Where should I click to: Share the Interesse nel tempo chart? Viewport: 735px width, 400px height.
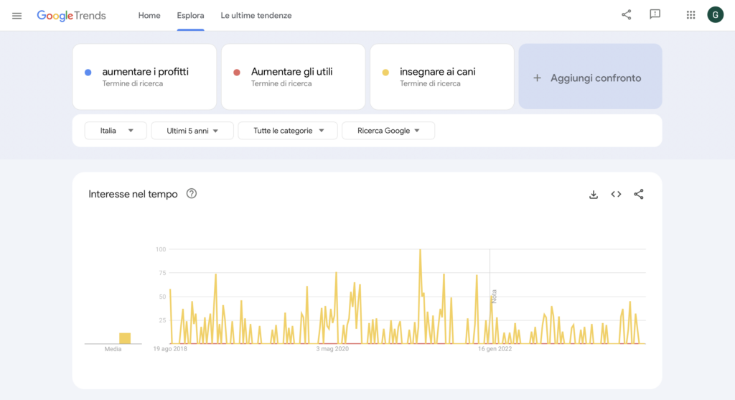(x=639, y=194)
